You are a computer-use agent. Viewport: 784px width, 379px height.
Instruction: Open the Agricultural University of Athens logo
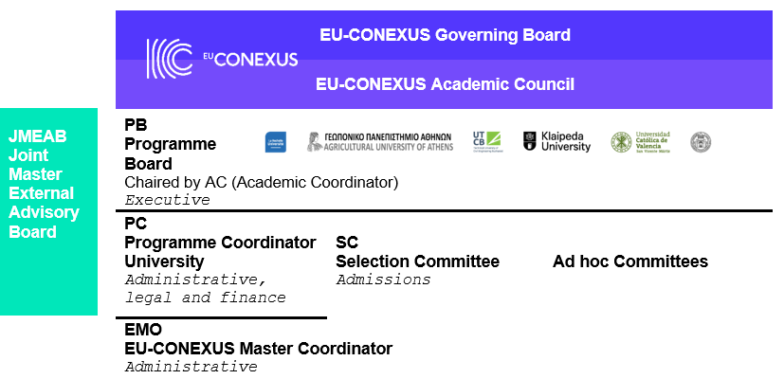coord(380,142)
